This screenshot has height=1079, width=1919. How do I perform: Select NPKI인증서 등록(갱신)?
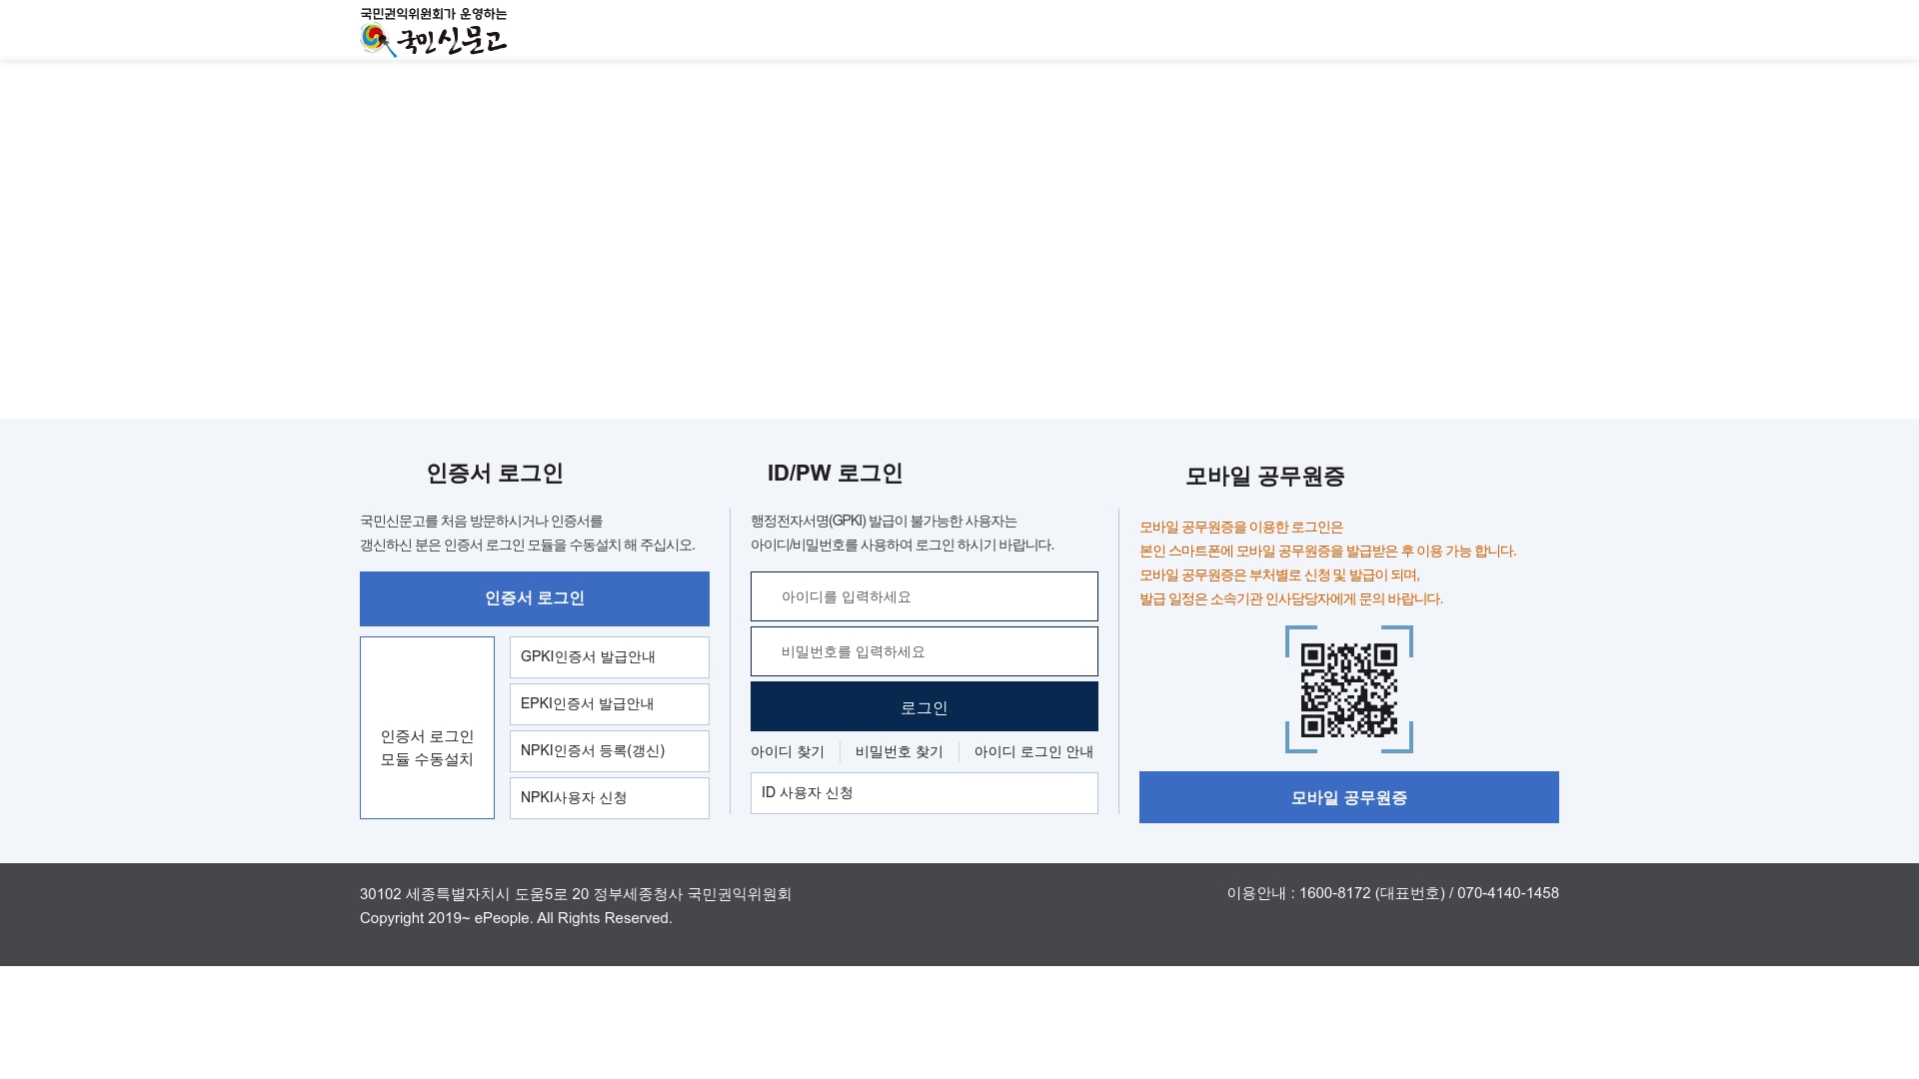coord(609,750)
